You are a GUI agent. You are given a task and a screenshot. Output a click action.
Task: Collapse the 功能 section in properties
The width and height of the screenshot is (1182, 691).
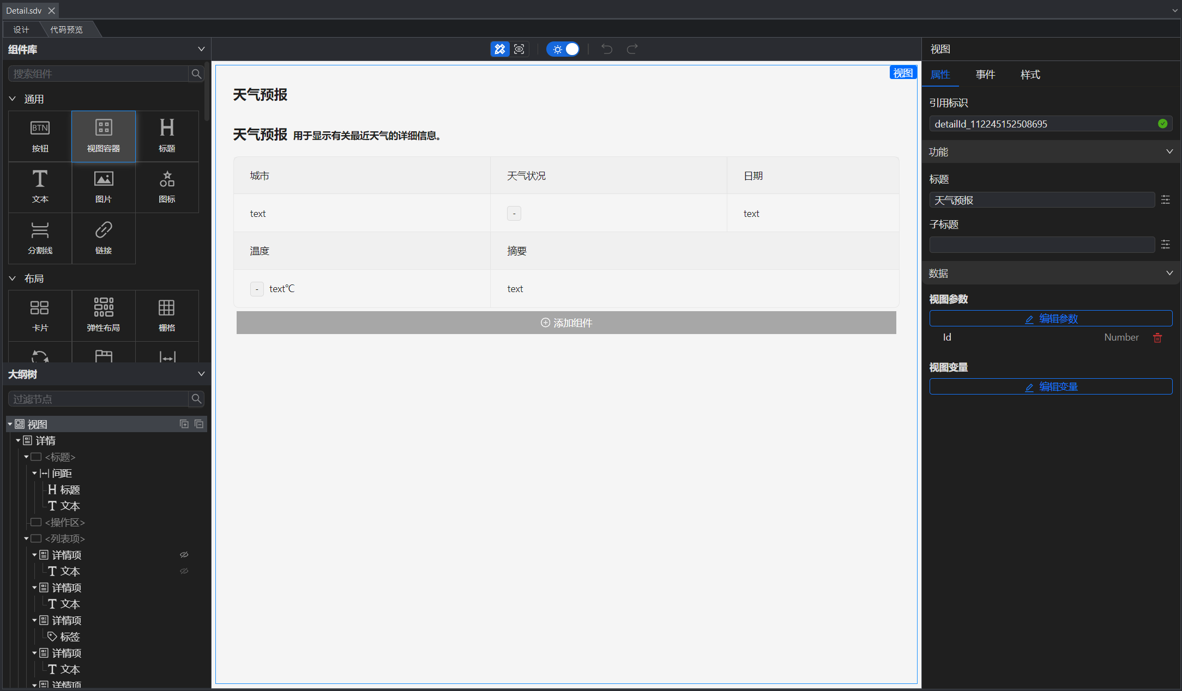1169,151
